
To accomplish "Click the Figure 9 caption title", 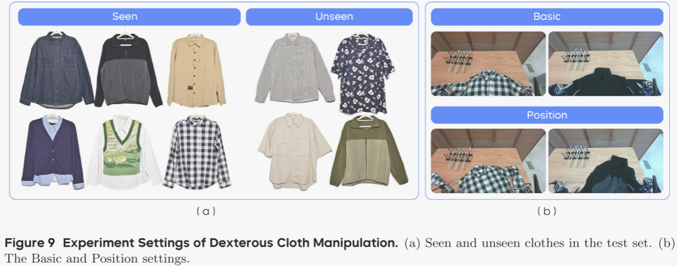I will click(201, 243).
